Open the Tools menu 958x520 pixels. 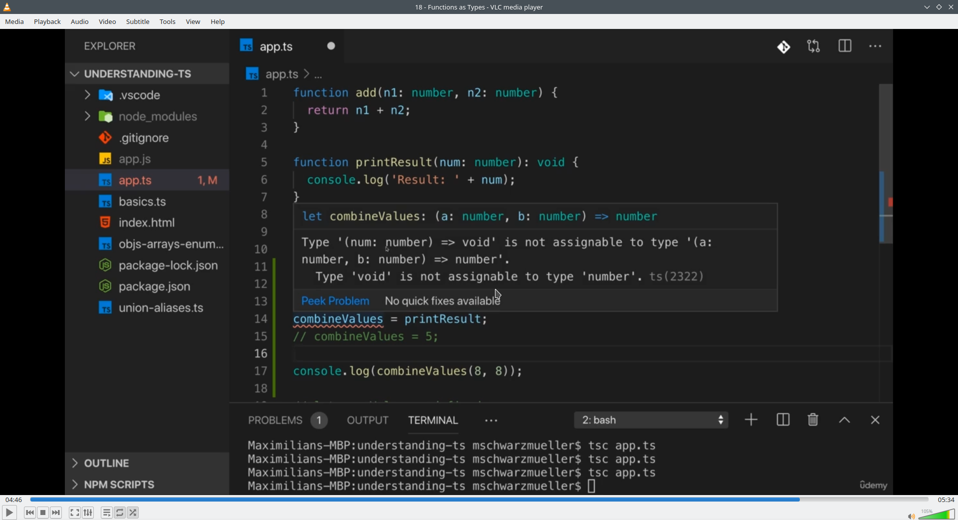coord(168,22)
